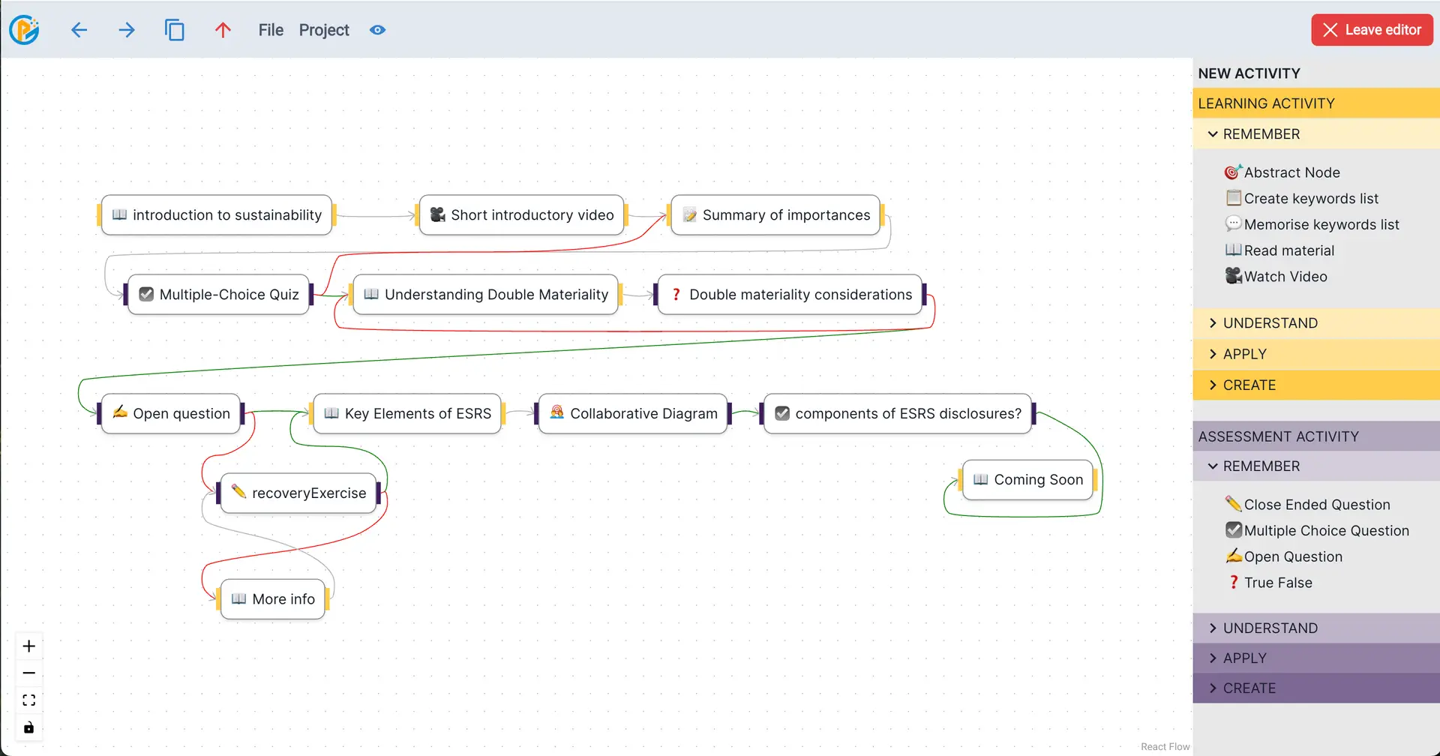The image size is (1440, 756).
Task: Click the zoom-out minus icon
Action: point(28,673)
